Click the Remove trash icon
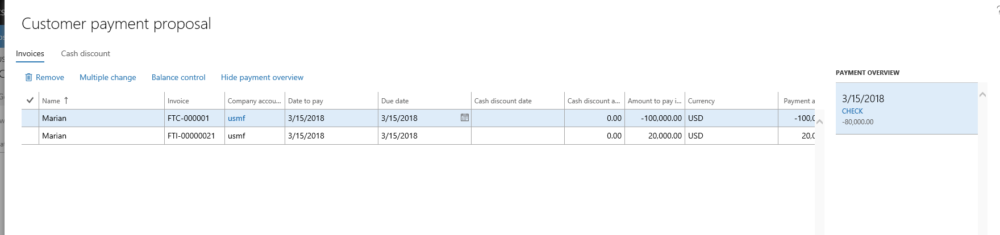The height and width of the screenshot is (235, 1000). [x=28, y=78]
